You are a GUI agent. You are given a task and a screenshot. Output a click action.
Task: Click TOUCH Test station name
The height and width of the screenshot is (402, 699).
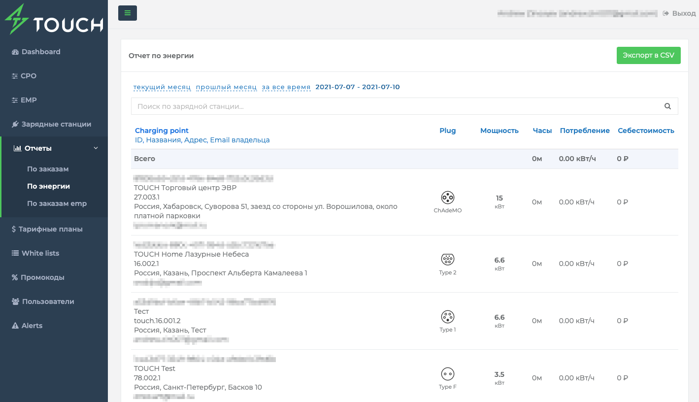point(155,368)
